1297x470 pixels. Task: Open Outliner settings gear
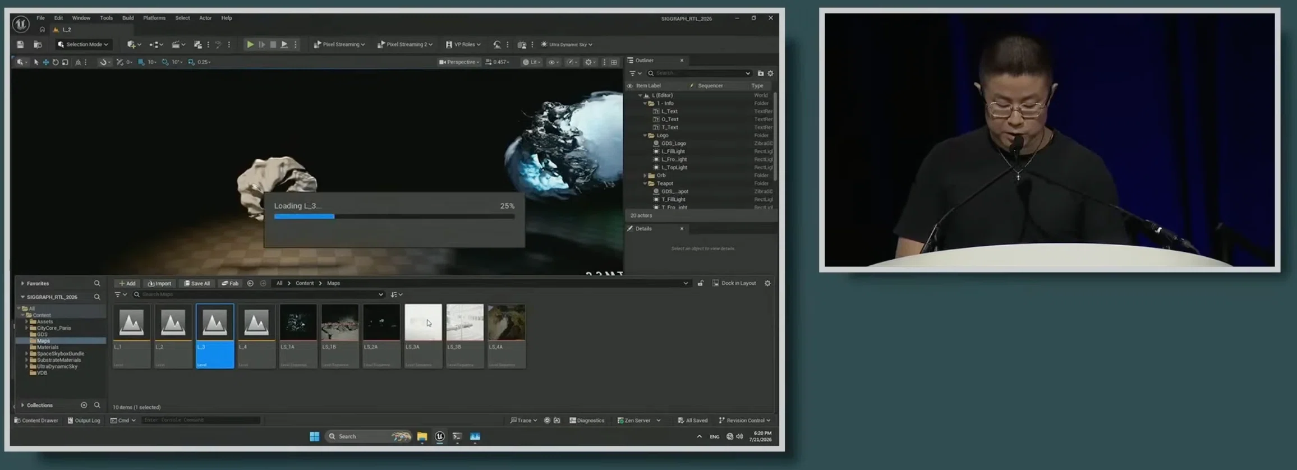click(x=770, y=73)
